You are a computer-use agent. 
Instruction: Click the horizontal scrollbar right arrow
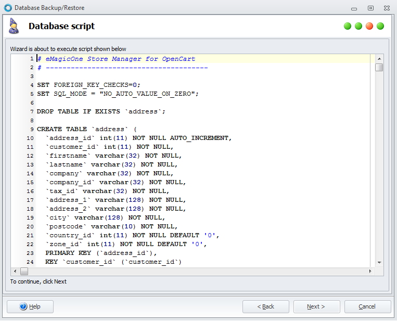[370, 272]
